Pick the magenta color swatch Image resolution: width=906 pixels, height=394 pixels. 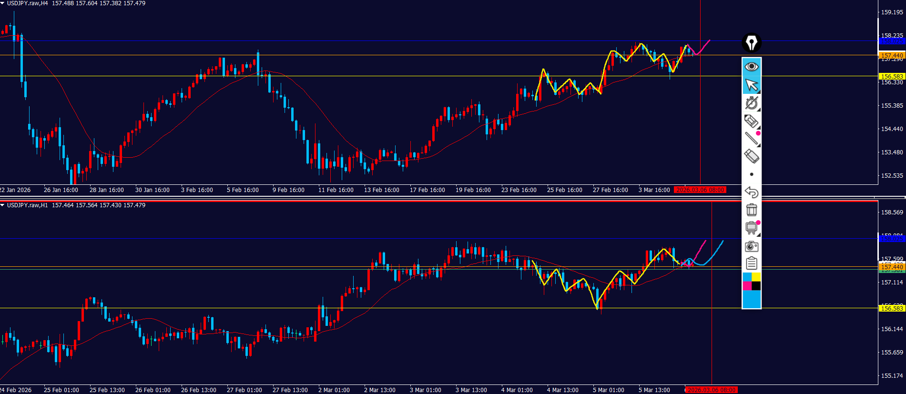[x=747, y=286]
